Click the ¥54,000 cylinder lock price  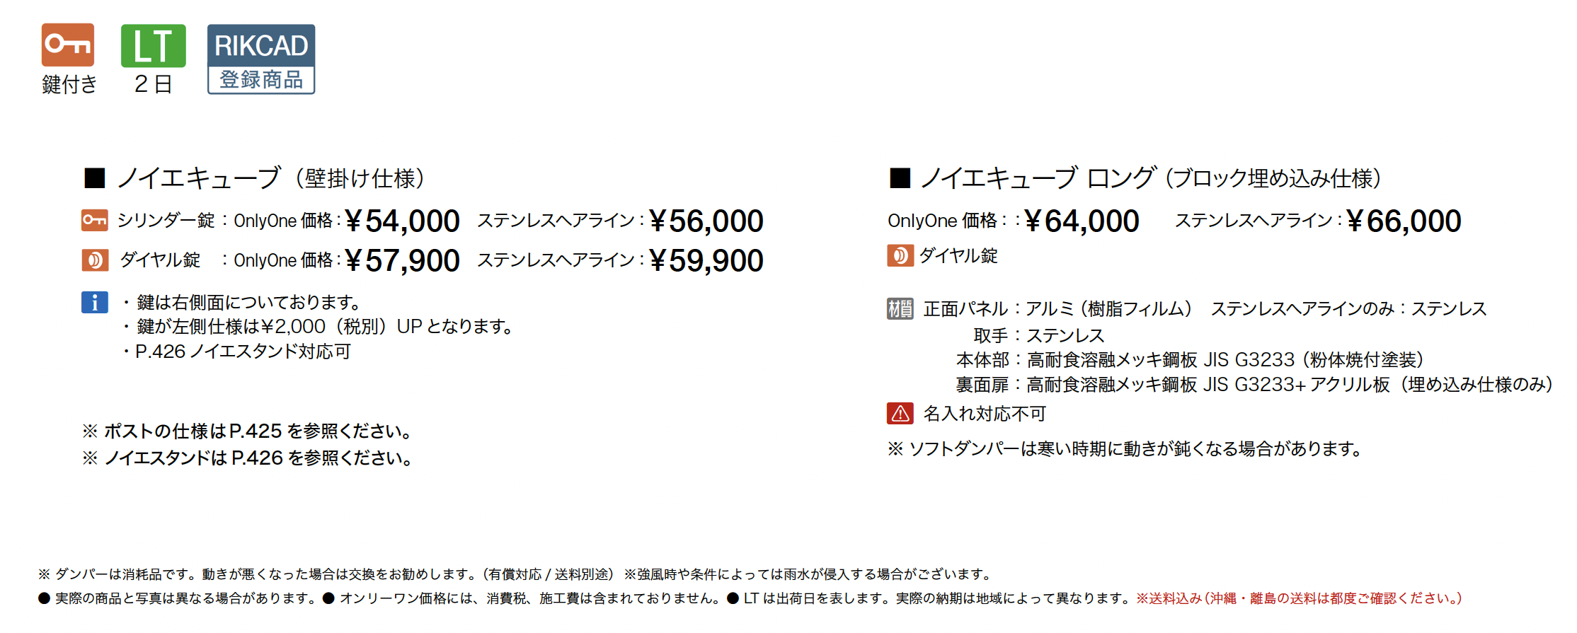tap(402, 221)
